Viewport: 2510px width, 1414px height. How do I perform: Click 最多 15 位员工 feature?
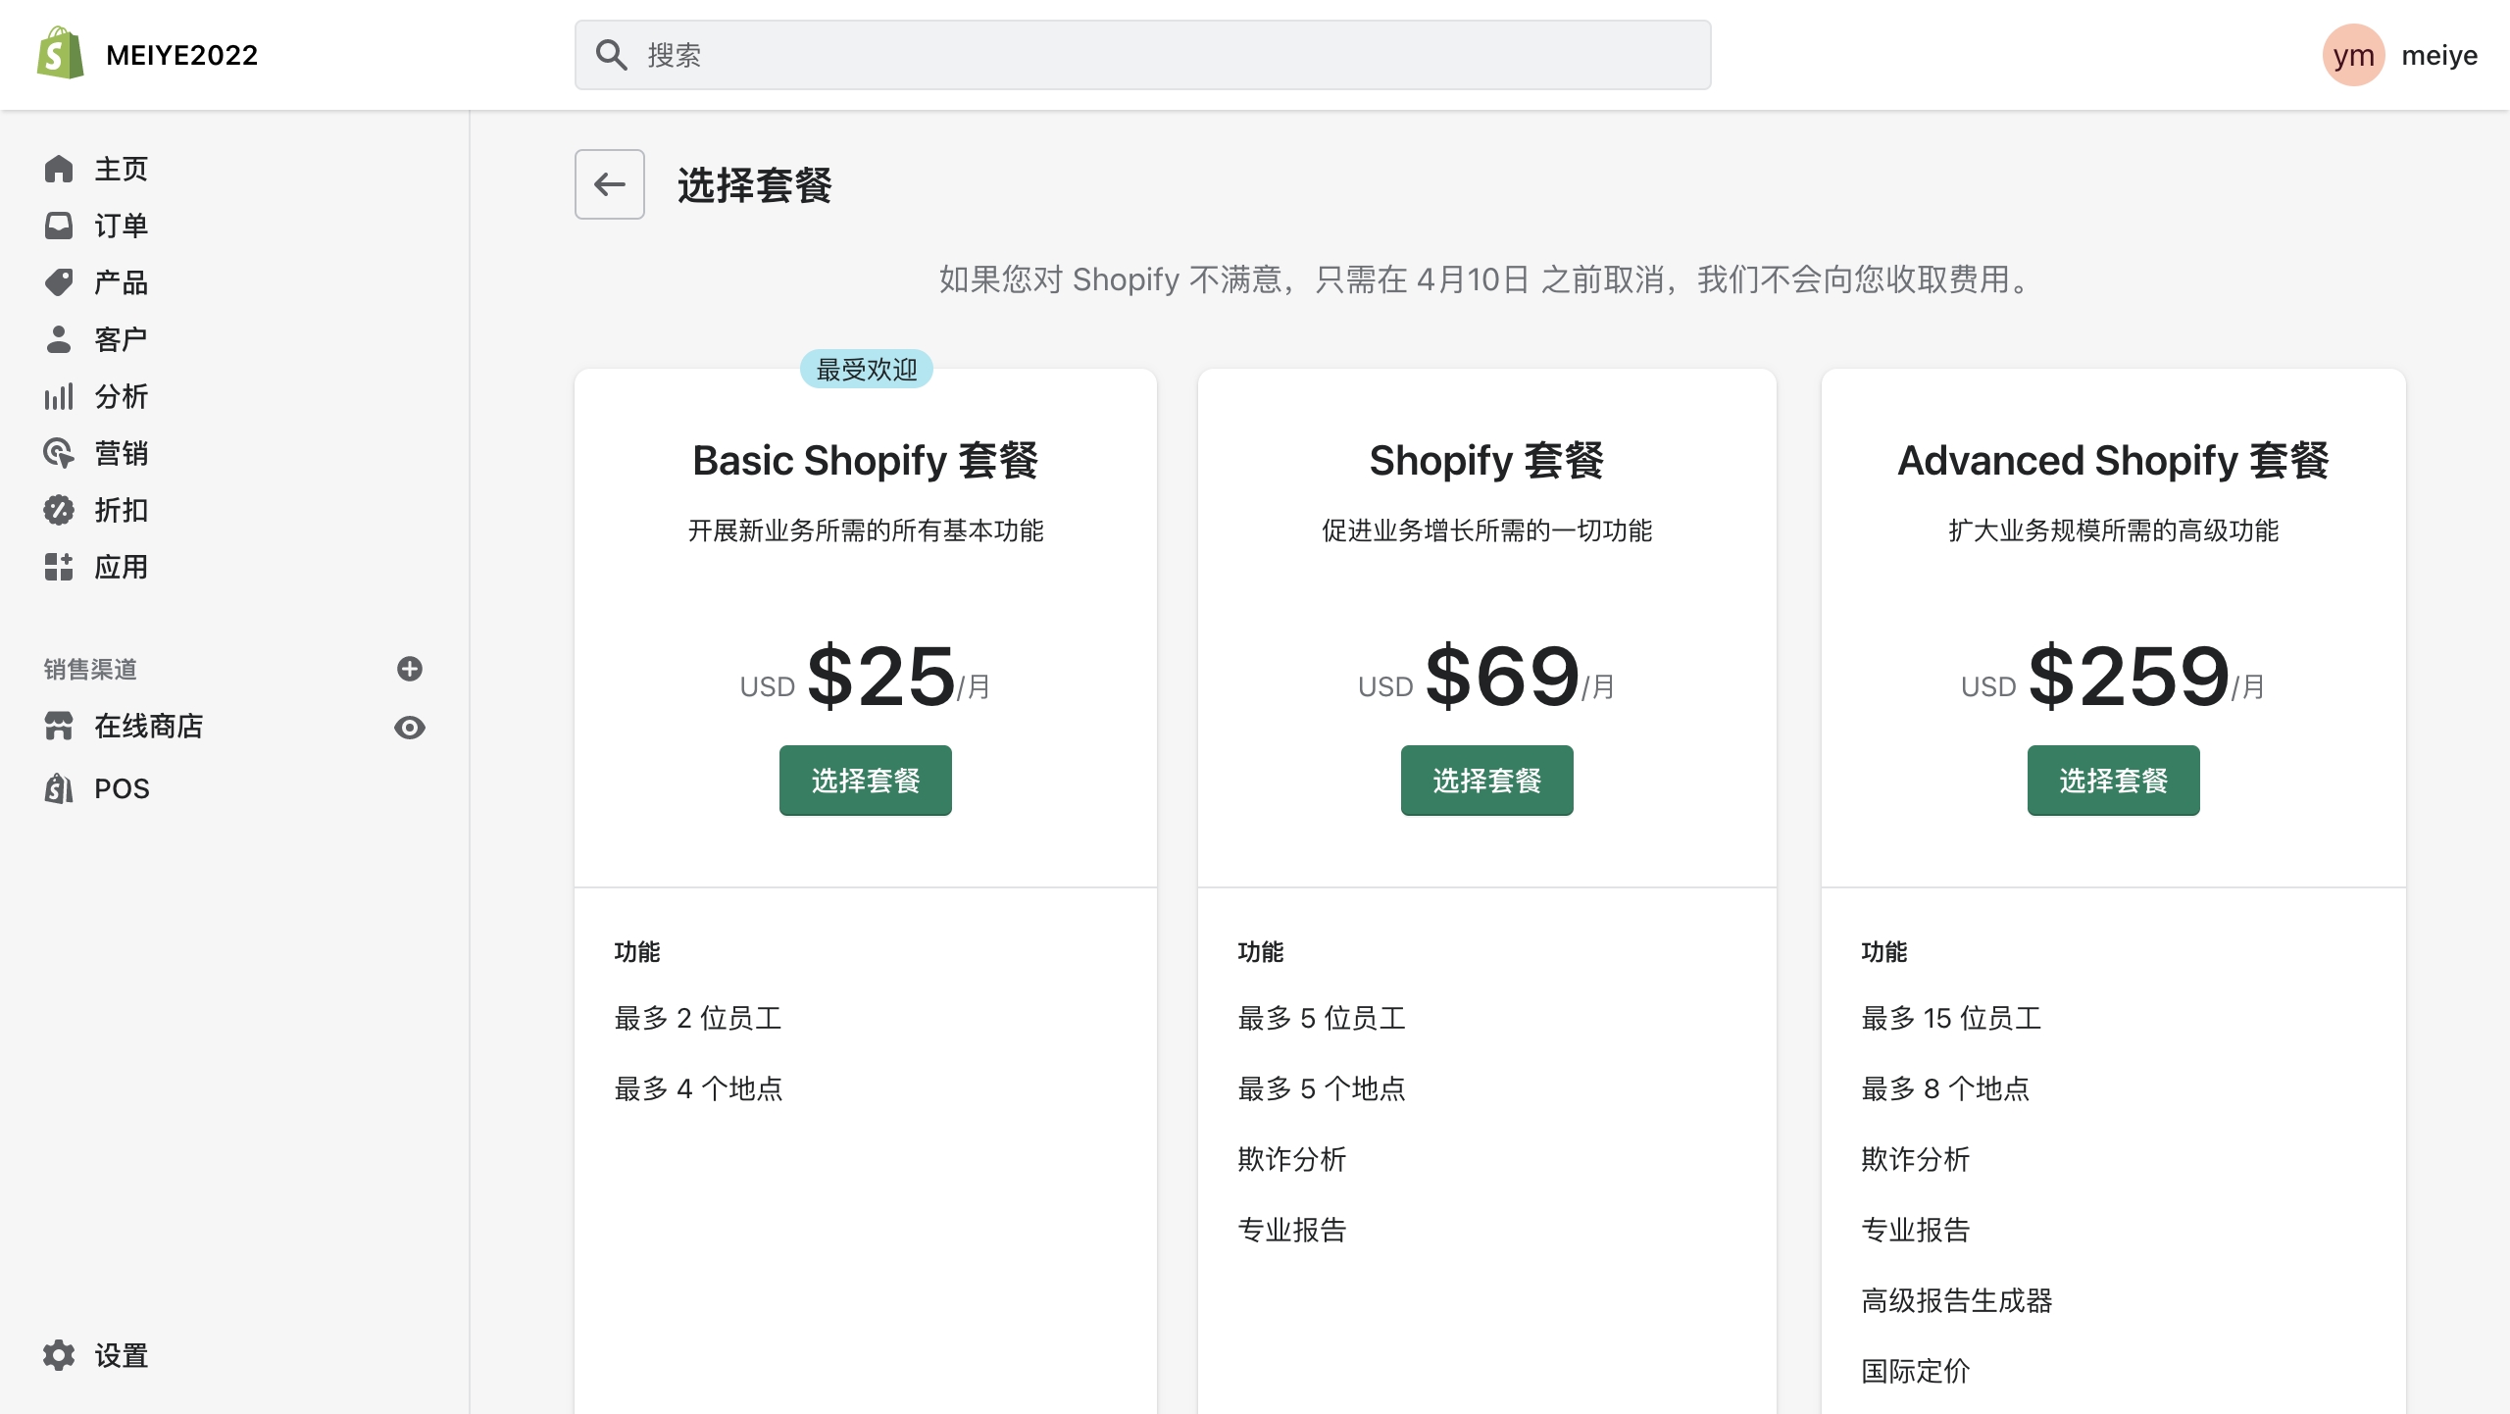click(x=1951, y=1019)
